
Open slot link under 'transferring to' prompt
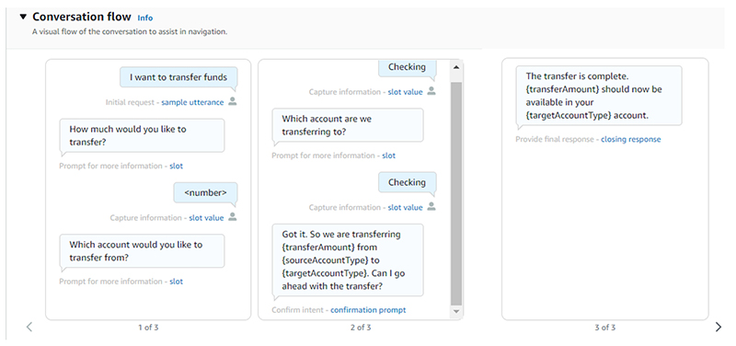388,156
